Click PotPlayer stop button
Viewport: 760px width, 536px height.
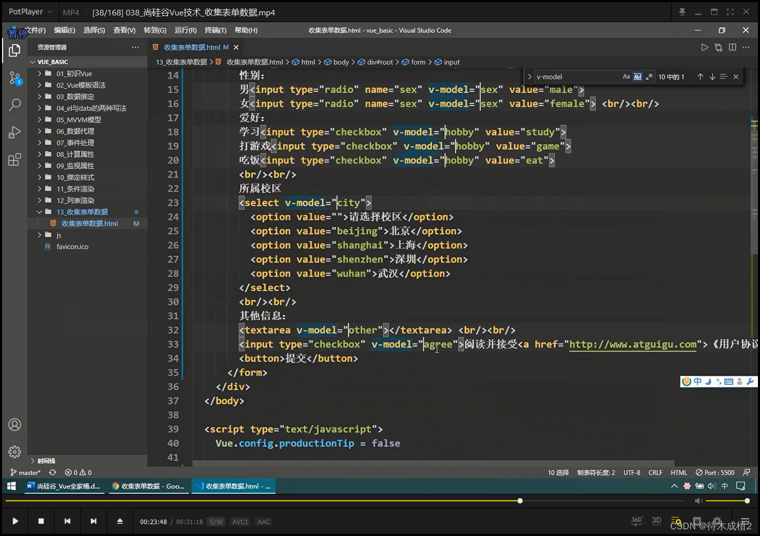tap(41, 521)
